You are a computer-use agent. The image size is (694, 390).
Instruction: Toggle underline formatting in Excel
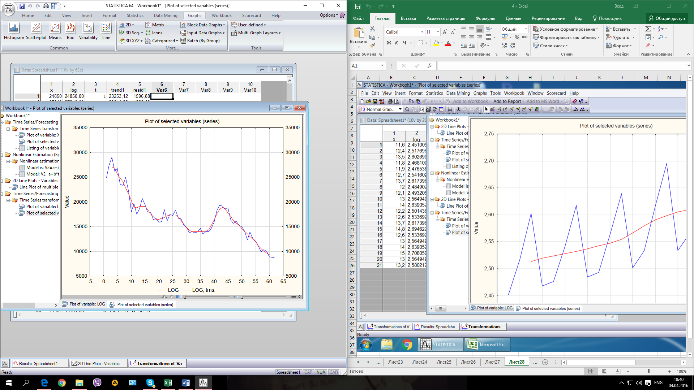(x=404, y=43)
